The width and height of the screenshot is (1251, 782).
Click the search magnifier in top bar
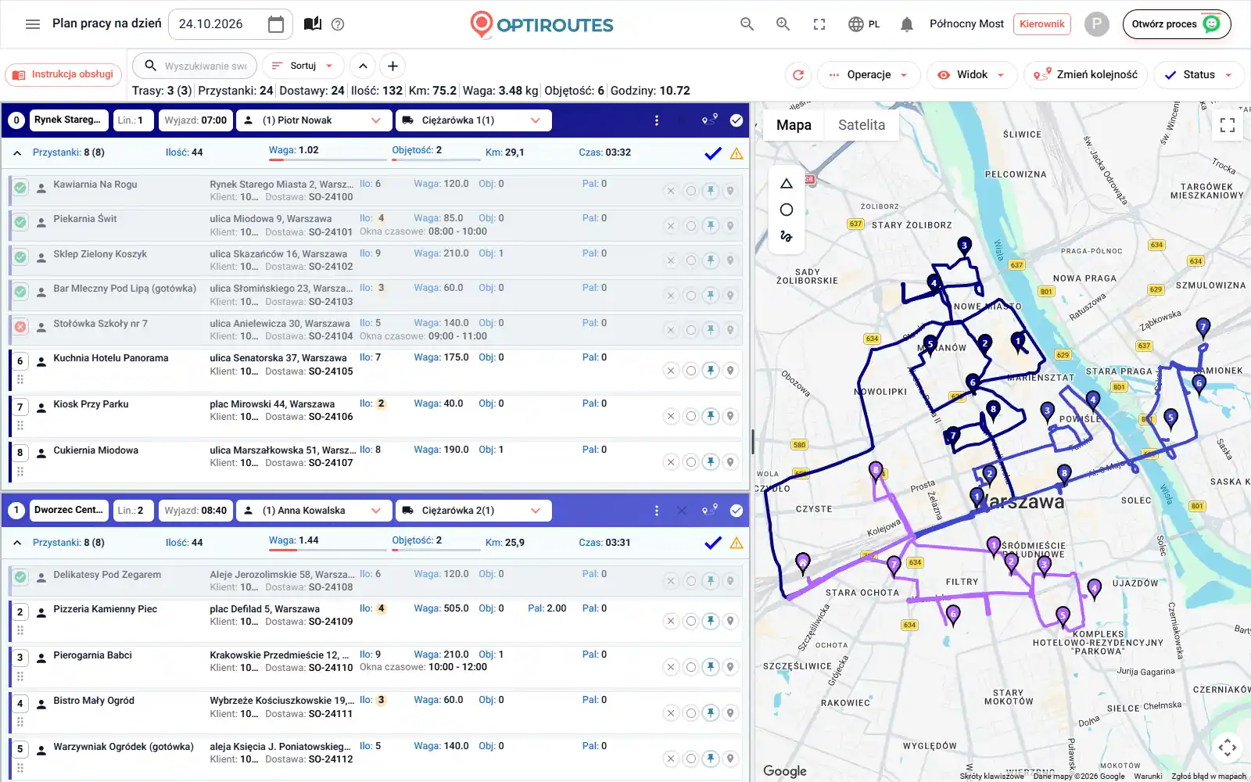coord(747,24)
